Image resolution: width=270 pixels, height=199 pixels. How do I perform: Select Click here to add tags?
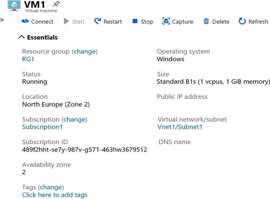pyautogui.click(x=54, y=195)
